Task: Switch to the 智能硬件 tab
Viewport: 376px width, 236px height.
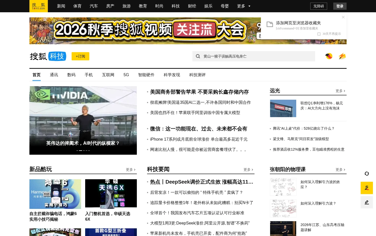Action: coord(146,75)
